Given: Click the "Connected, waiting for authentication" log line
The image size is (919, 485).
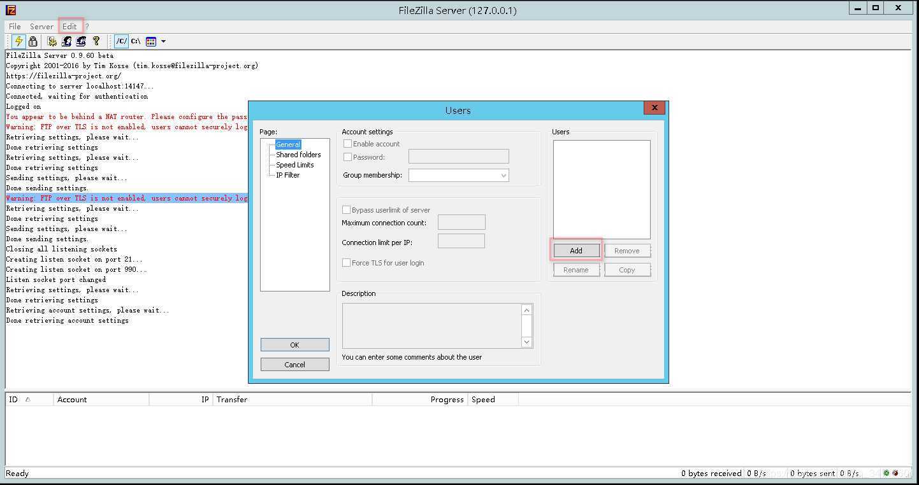Looking at the screenshot, I should [x=77, y=96].
